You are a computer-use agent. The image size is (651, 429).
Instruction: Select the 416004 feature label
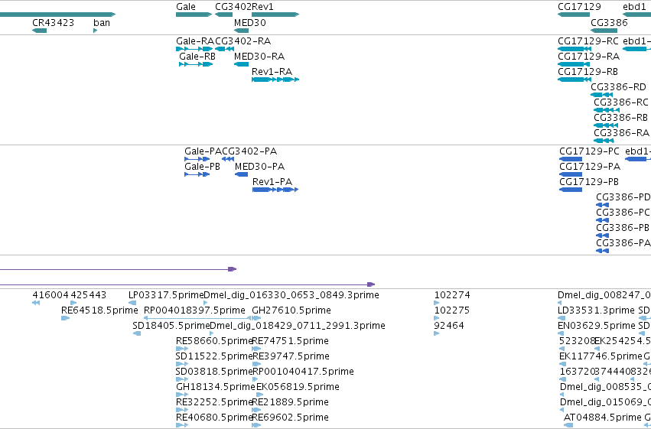pyautogui.click(x=50, y=295)
